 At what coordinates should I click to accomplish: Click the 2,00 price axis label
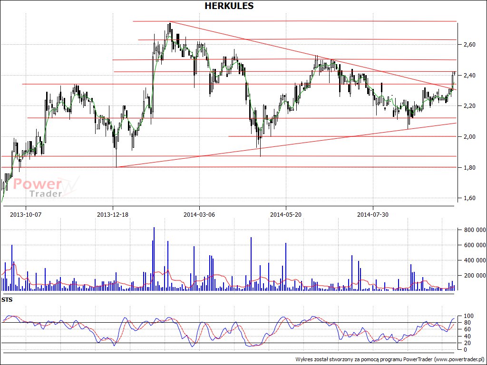coord(468,137)
